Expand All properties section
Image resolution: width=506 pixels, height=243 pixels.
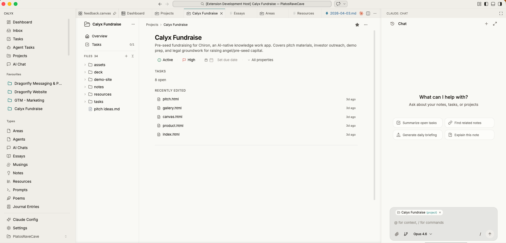point(260,60)
